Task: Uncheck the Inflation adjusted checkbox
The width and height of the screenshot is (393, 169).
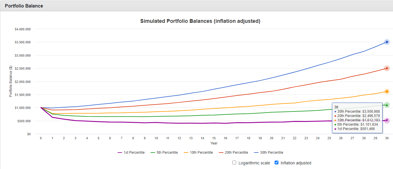Action: [x=276, y=163]
